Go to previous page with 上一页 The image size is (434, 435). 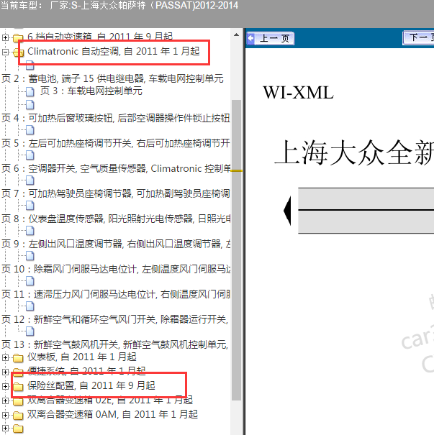pos(270,38)
